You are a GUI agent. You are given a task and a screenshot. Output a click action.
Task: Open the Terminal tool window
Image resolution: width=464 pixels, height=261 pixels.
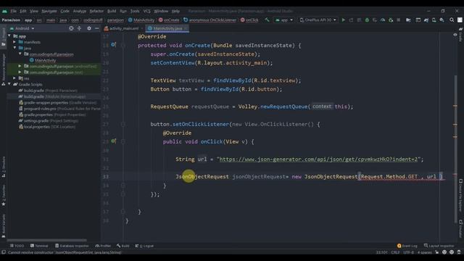tap(39, 246)
